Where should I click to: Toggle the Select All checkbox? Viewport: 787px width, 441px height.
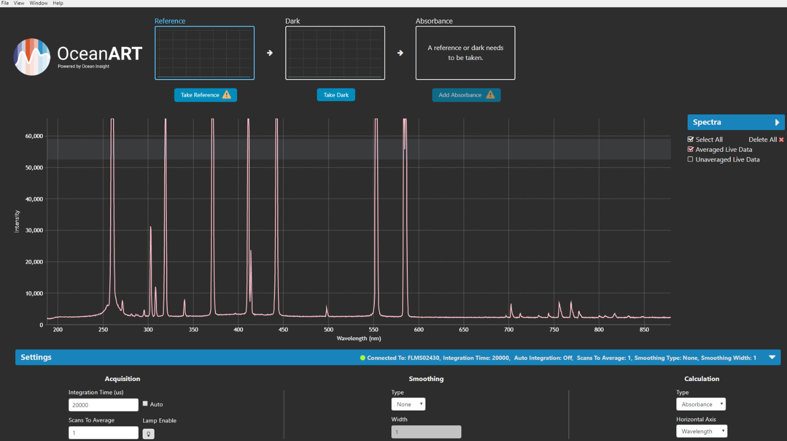pos(691,139)
